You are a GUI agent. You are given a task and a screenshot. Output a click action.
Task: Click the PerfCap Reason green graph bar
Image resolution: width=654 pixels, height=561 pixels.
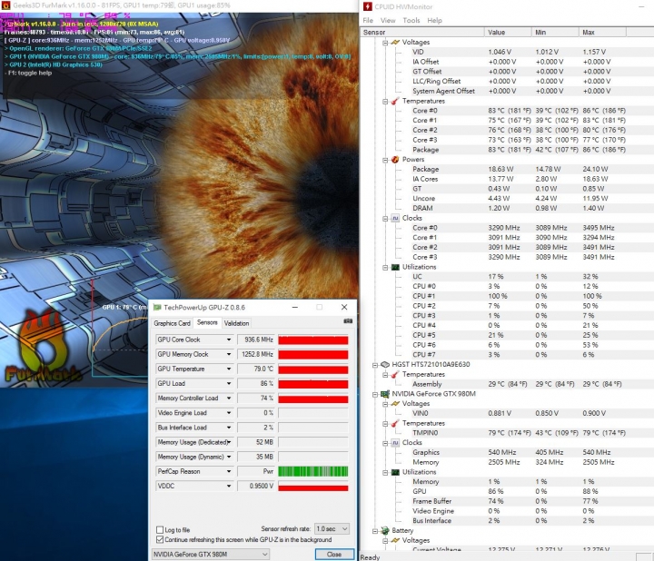(313, 471)
